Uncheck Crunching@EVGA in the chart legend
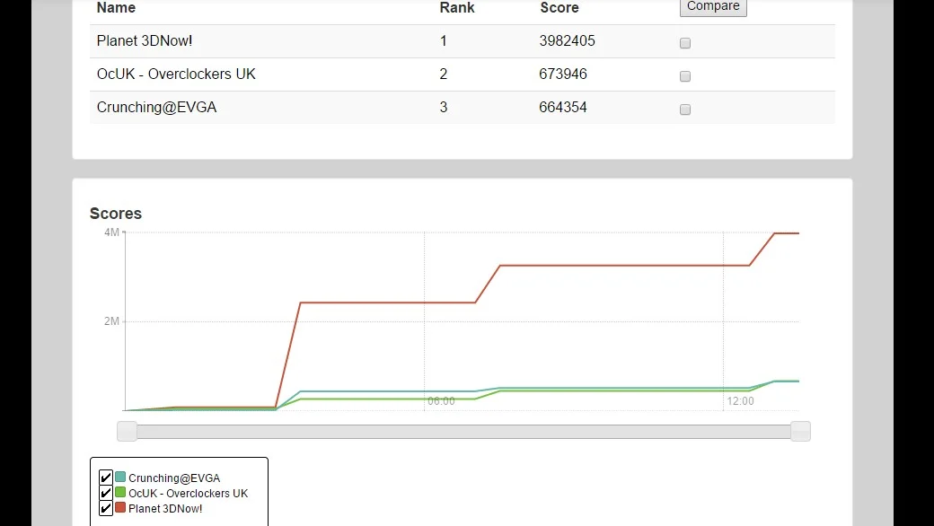 [x=105, y=478]
